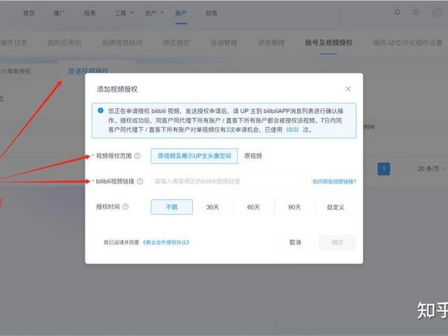Switch to 我的应用包 tab
Viewport: 448px width, 336px height.
pos(64,43)
